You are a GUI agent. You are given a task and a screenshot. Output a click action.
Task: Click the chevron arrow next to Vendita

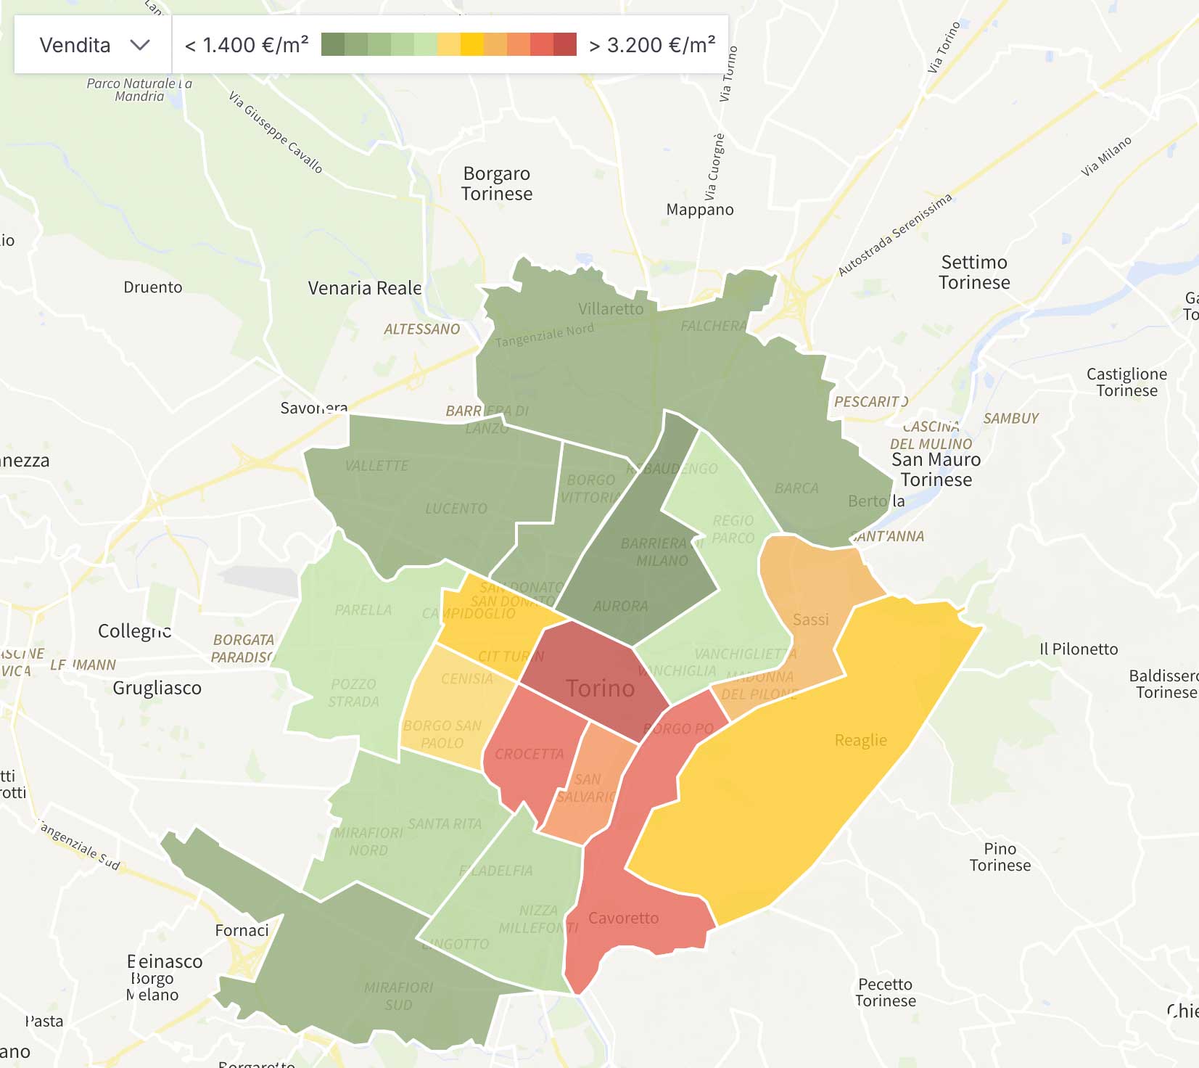coord(139,45)
